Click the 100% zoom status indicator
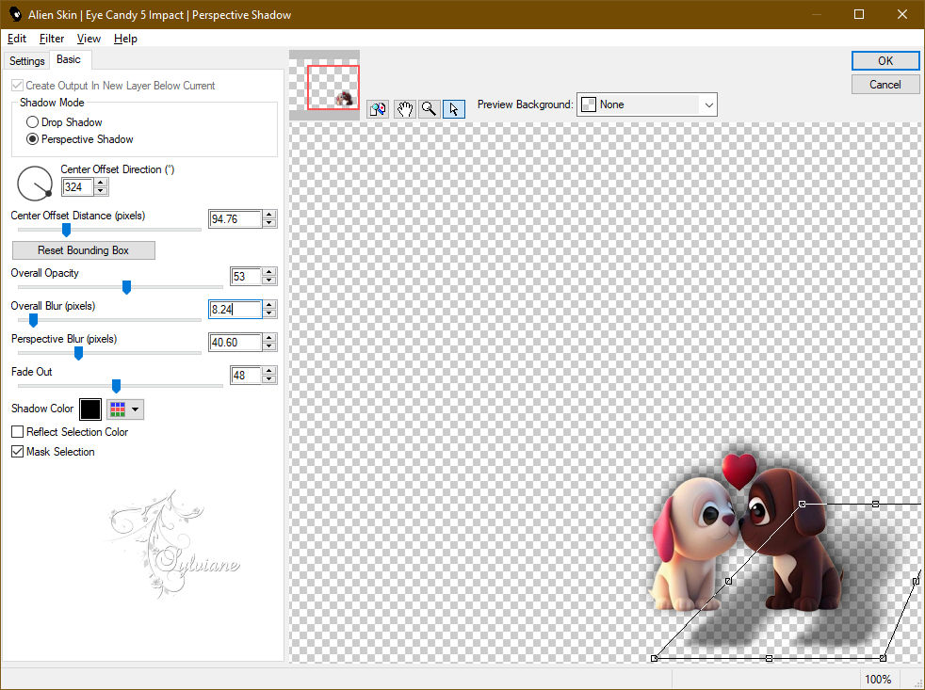 (878, 680)
